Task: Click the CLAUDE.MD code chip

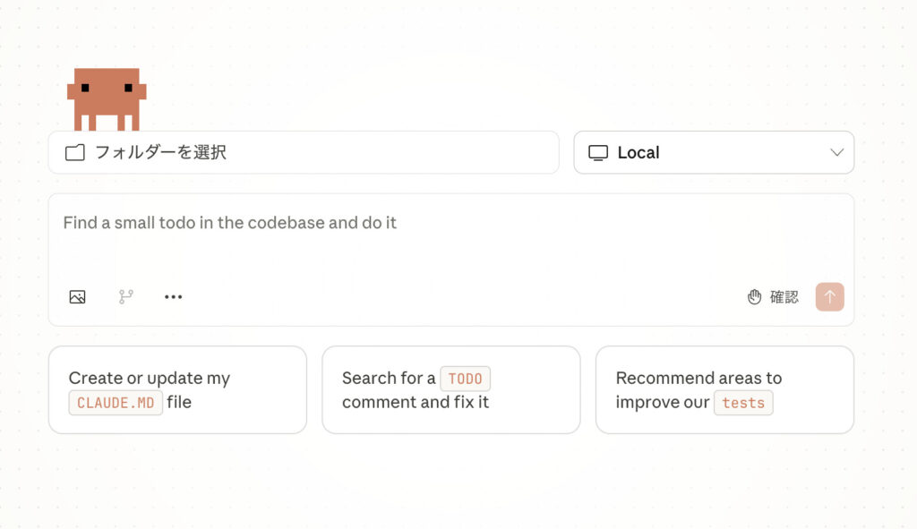Action: point(116,403)
